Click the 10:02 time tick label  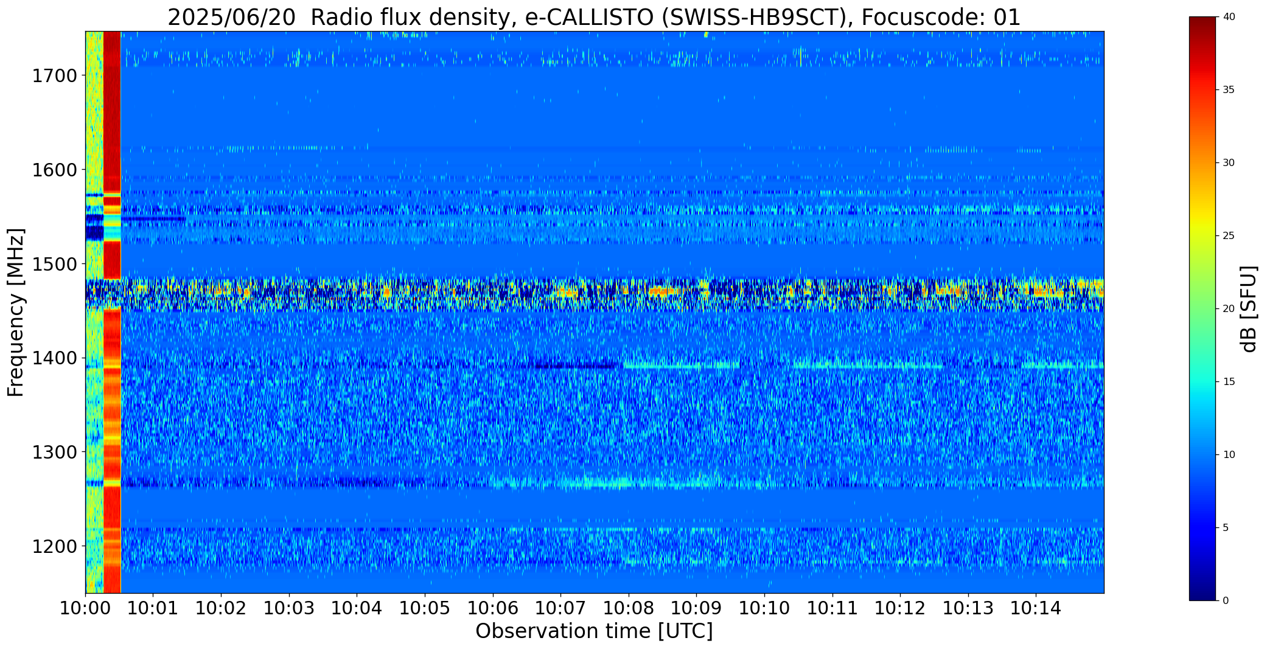click(221, 608)
